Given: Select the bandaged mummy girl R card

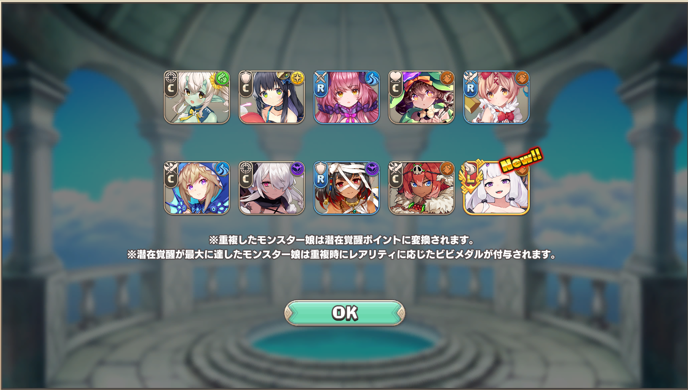Looking at the screenshot, I should tap(346, 188).
